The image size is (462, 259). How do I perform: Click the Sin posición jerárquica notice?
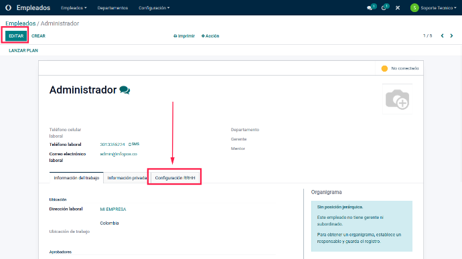339,207
